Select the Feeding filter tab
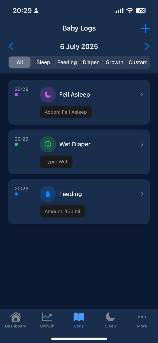 click(67, 62)
